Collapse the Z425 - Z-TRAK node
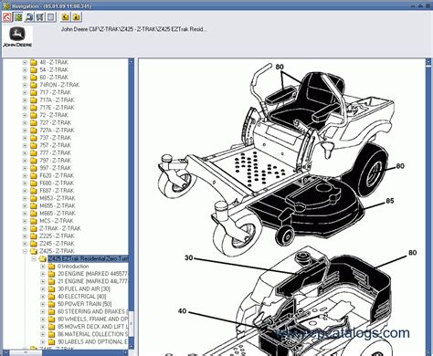433x356 pixels. [x=25, y=251]
